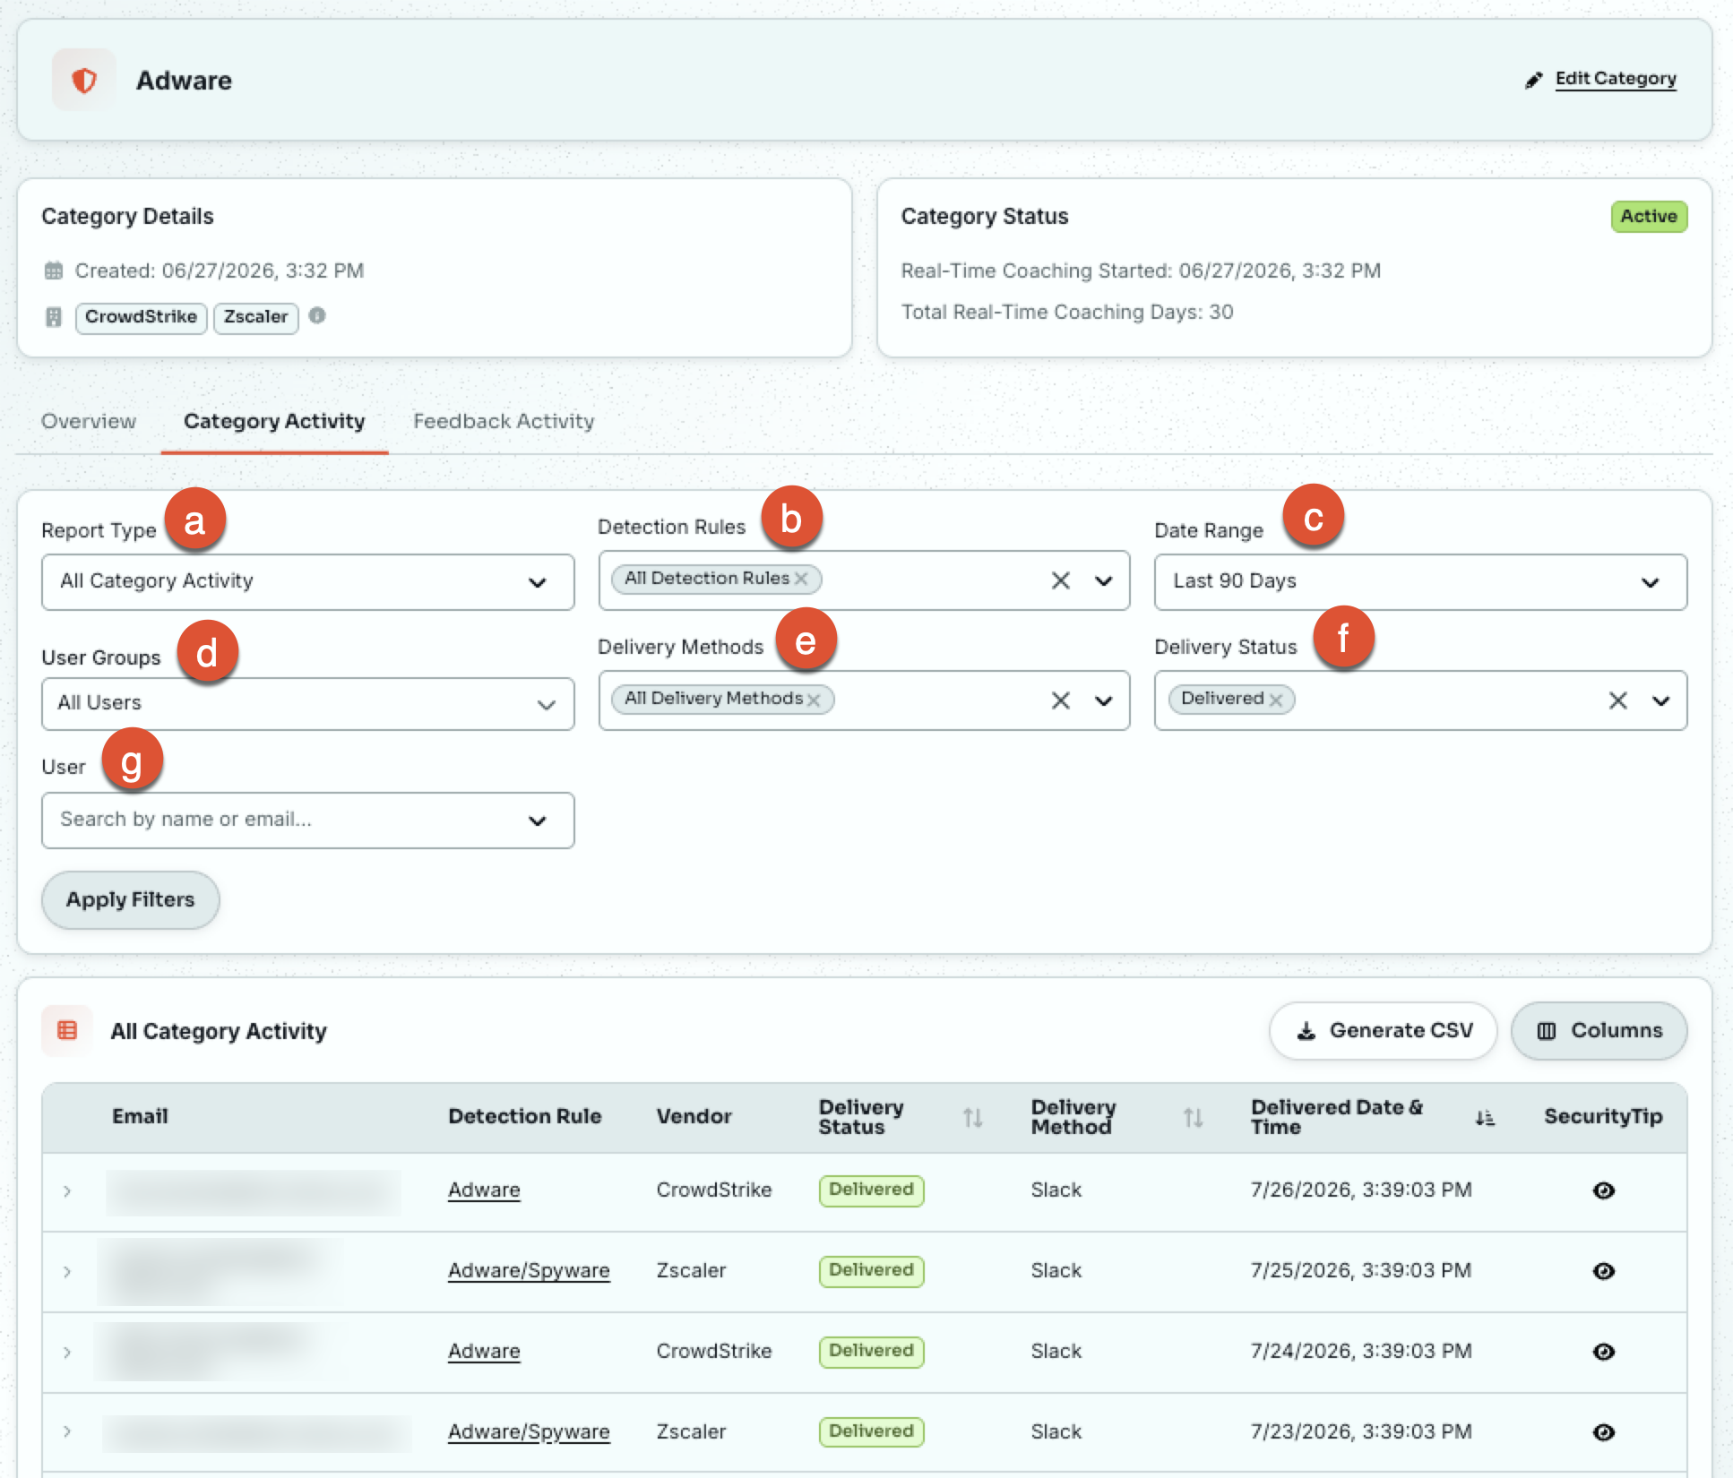Image resolution: width=1733 pixels, height=1478 pixels.
Task: Switch to the Overview tab
Action: (x=89, y=421)
